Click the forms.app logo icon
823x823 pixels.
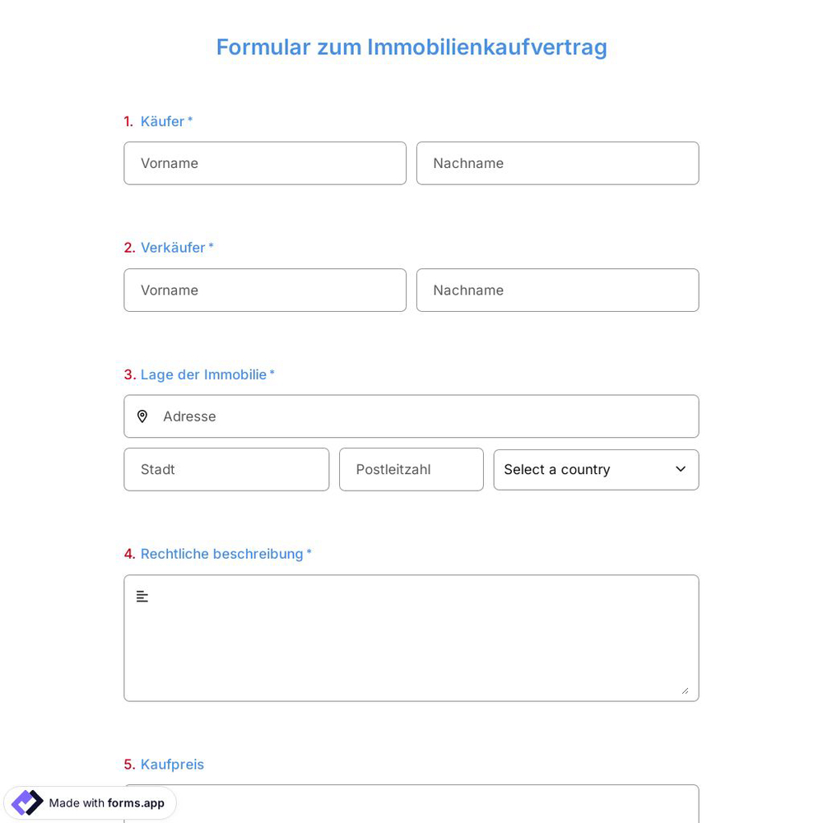click(x=27, y=802)
